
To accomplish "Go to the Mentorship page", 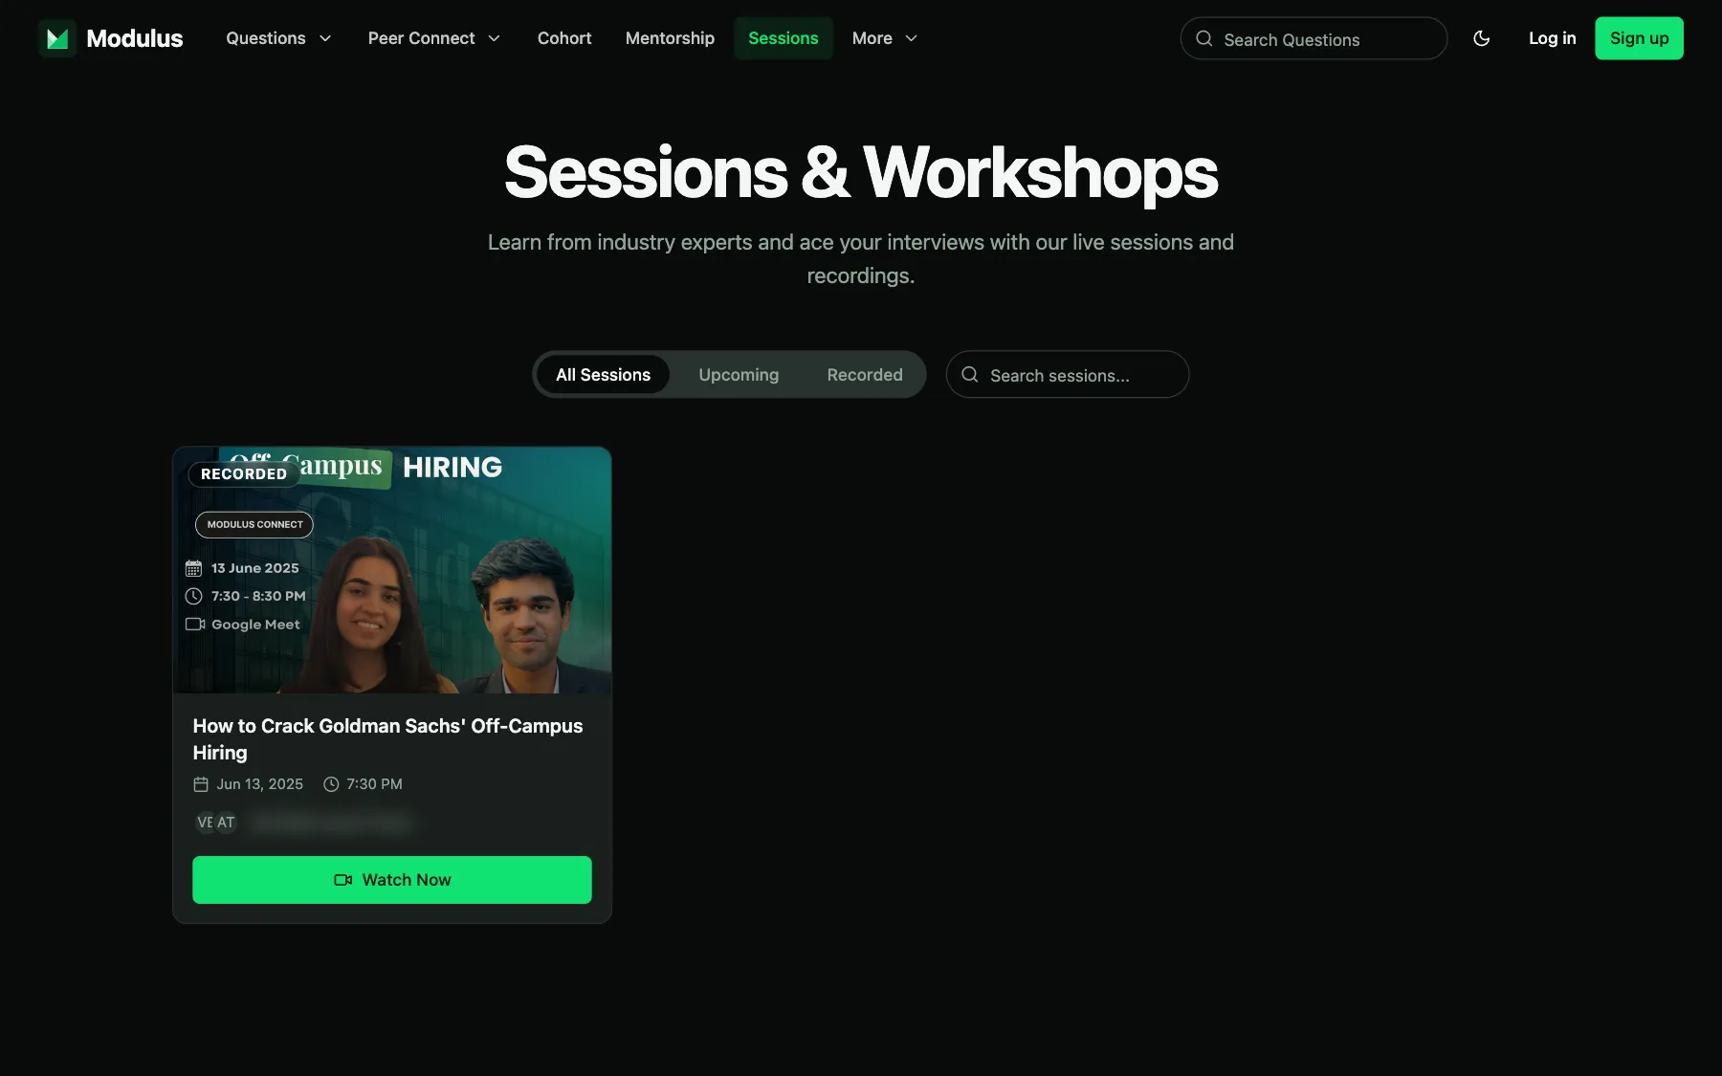I will [x=670, y=38].
